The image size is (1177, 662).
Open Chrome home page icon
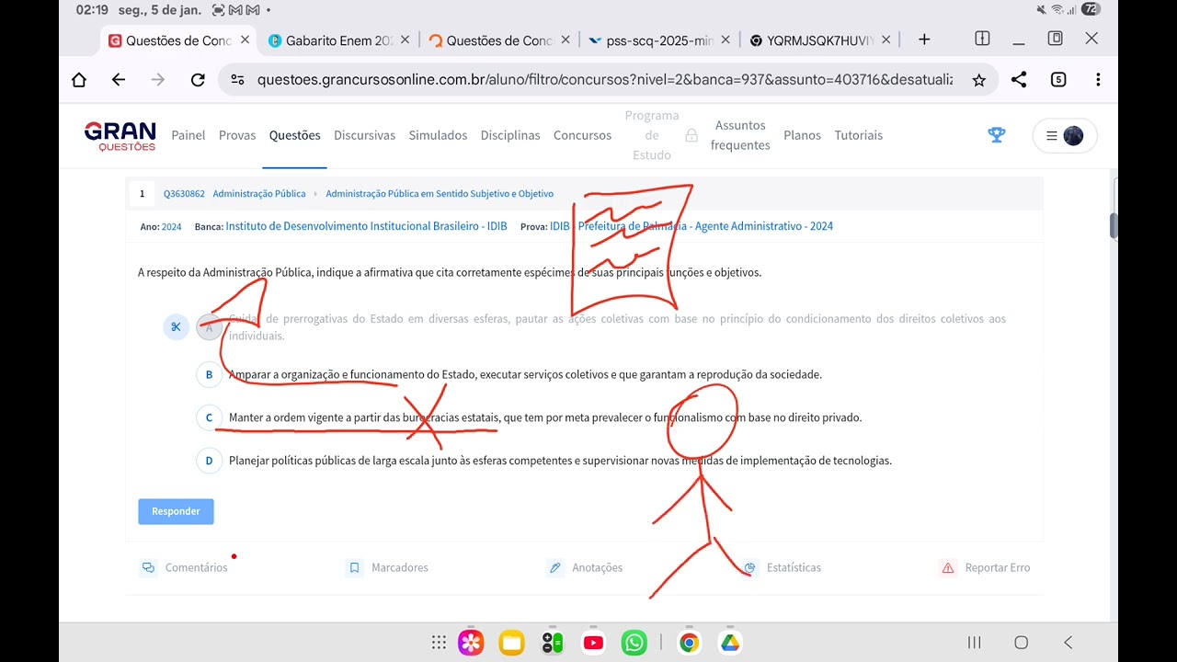pos(79,80)
